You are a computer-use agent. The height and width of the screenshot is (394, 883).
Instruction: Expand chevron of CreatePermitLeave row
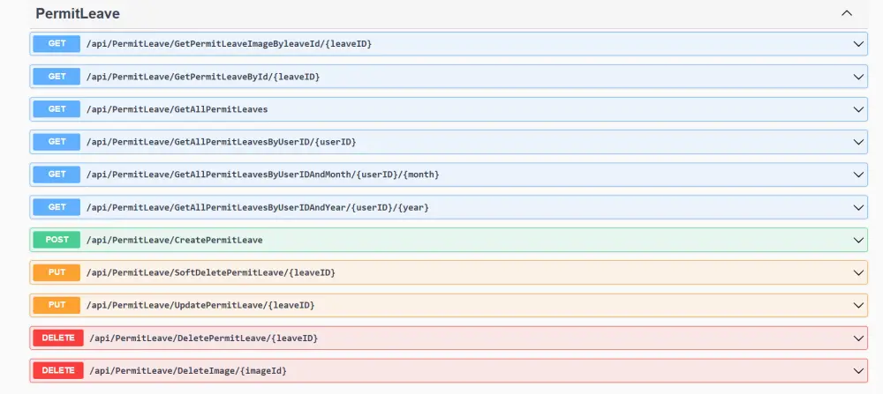(x=859, y=240)
